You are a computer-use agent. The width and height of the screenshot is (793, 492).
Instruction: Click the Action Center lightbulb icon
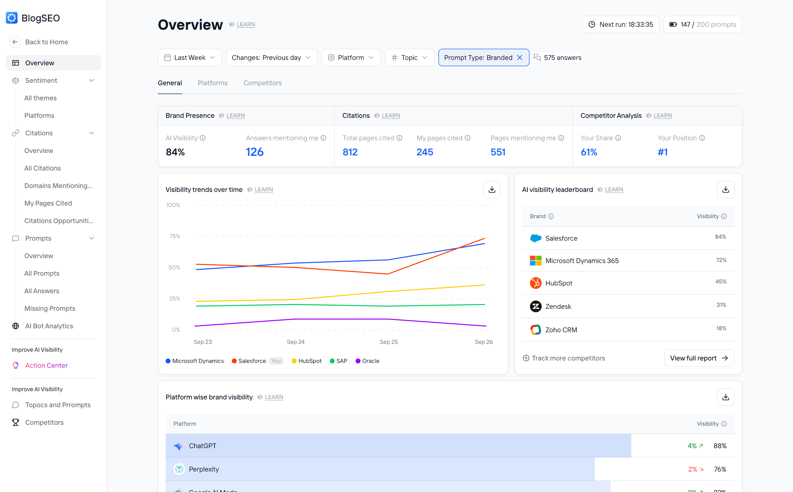(15, 365)
